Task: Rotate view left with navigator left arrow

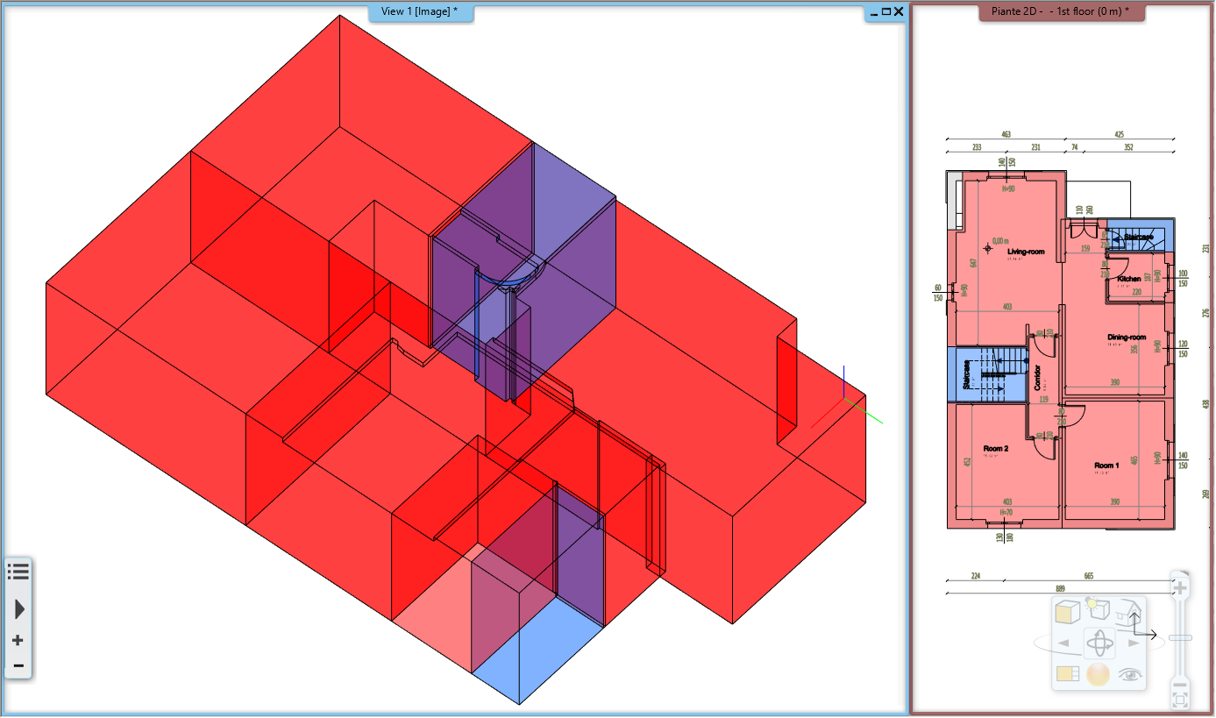Action: pos(1063,643)
